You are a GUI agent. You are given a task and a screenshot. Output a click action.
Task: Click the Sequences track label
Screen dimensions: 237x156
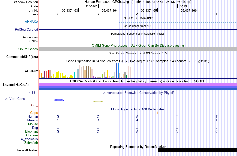click(x=30, y=37)
